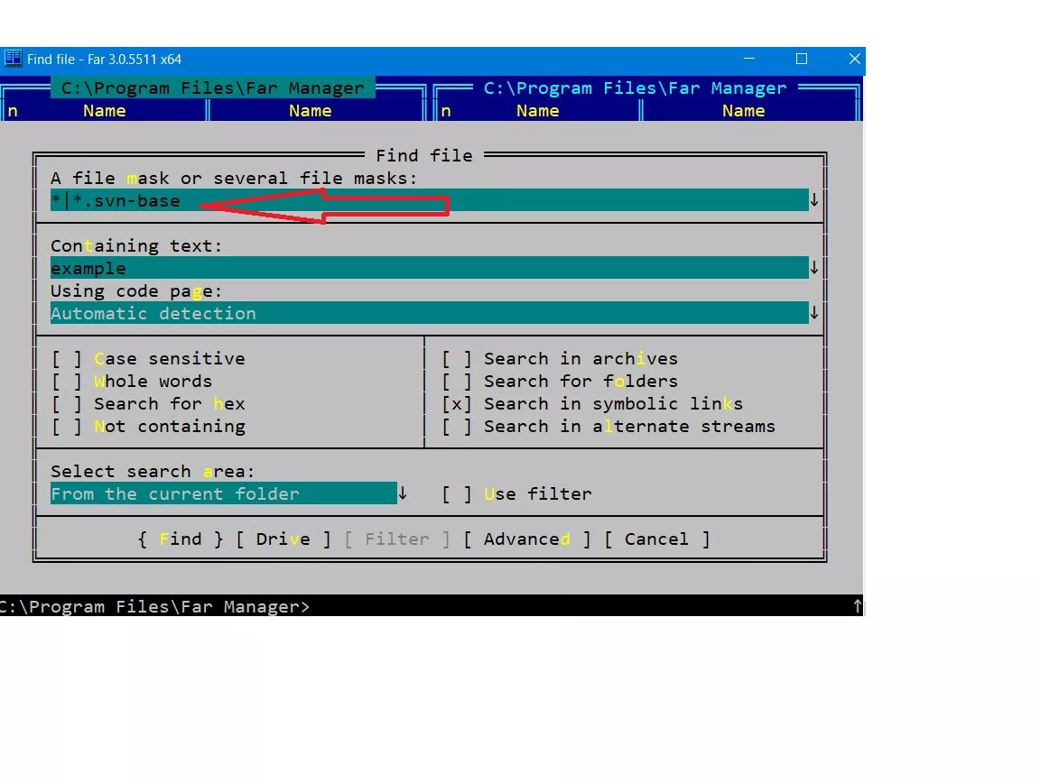Click the right panel 'n' sort column header
Screen dimensions: 1040x783
pyautogui.click(x=446, y=111)
